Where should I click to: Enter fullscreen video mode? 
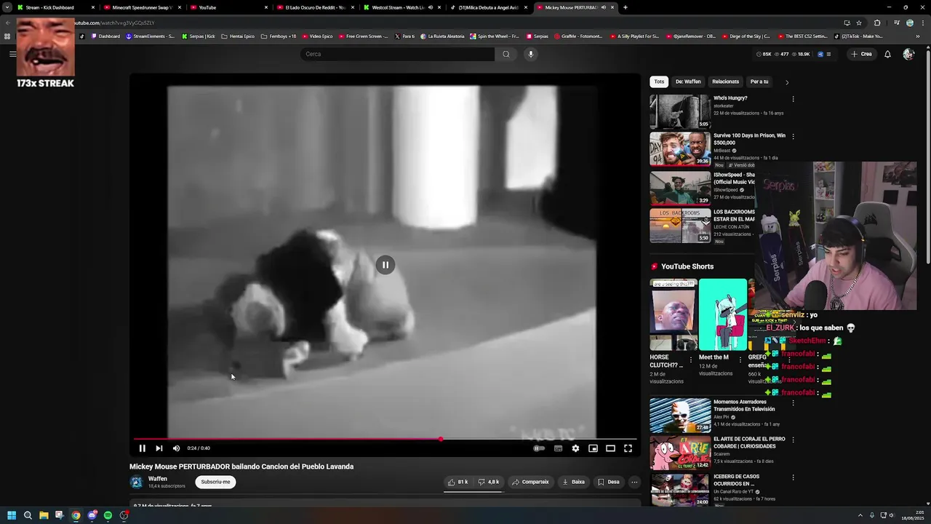click(x=628, y=448)
